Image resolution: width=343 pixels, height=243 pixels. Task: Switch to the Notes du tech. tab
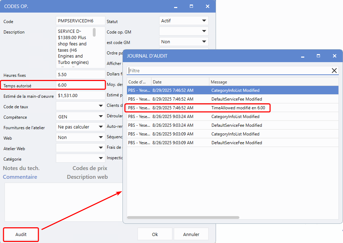21,168
